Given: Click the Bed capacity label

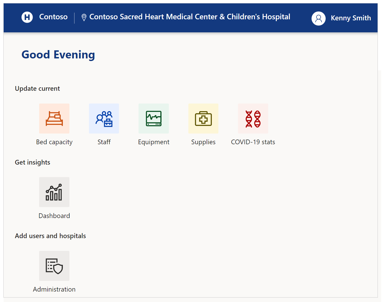Looking at the screenshot, I should point(54,142).
